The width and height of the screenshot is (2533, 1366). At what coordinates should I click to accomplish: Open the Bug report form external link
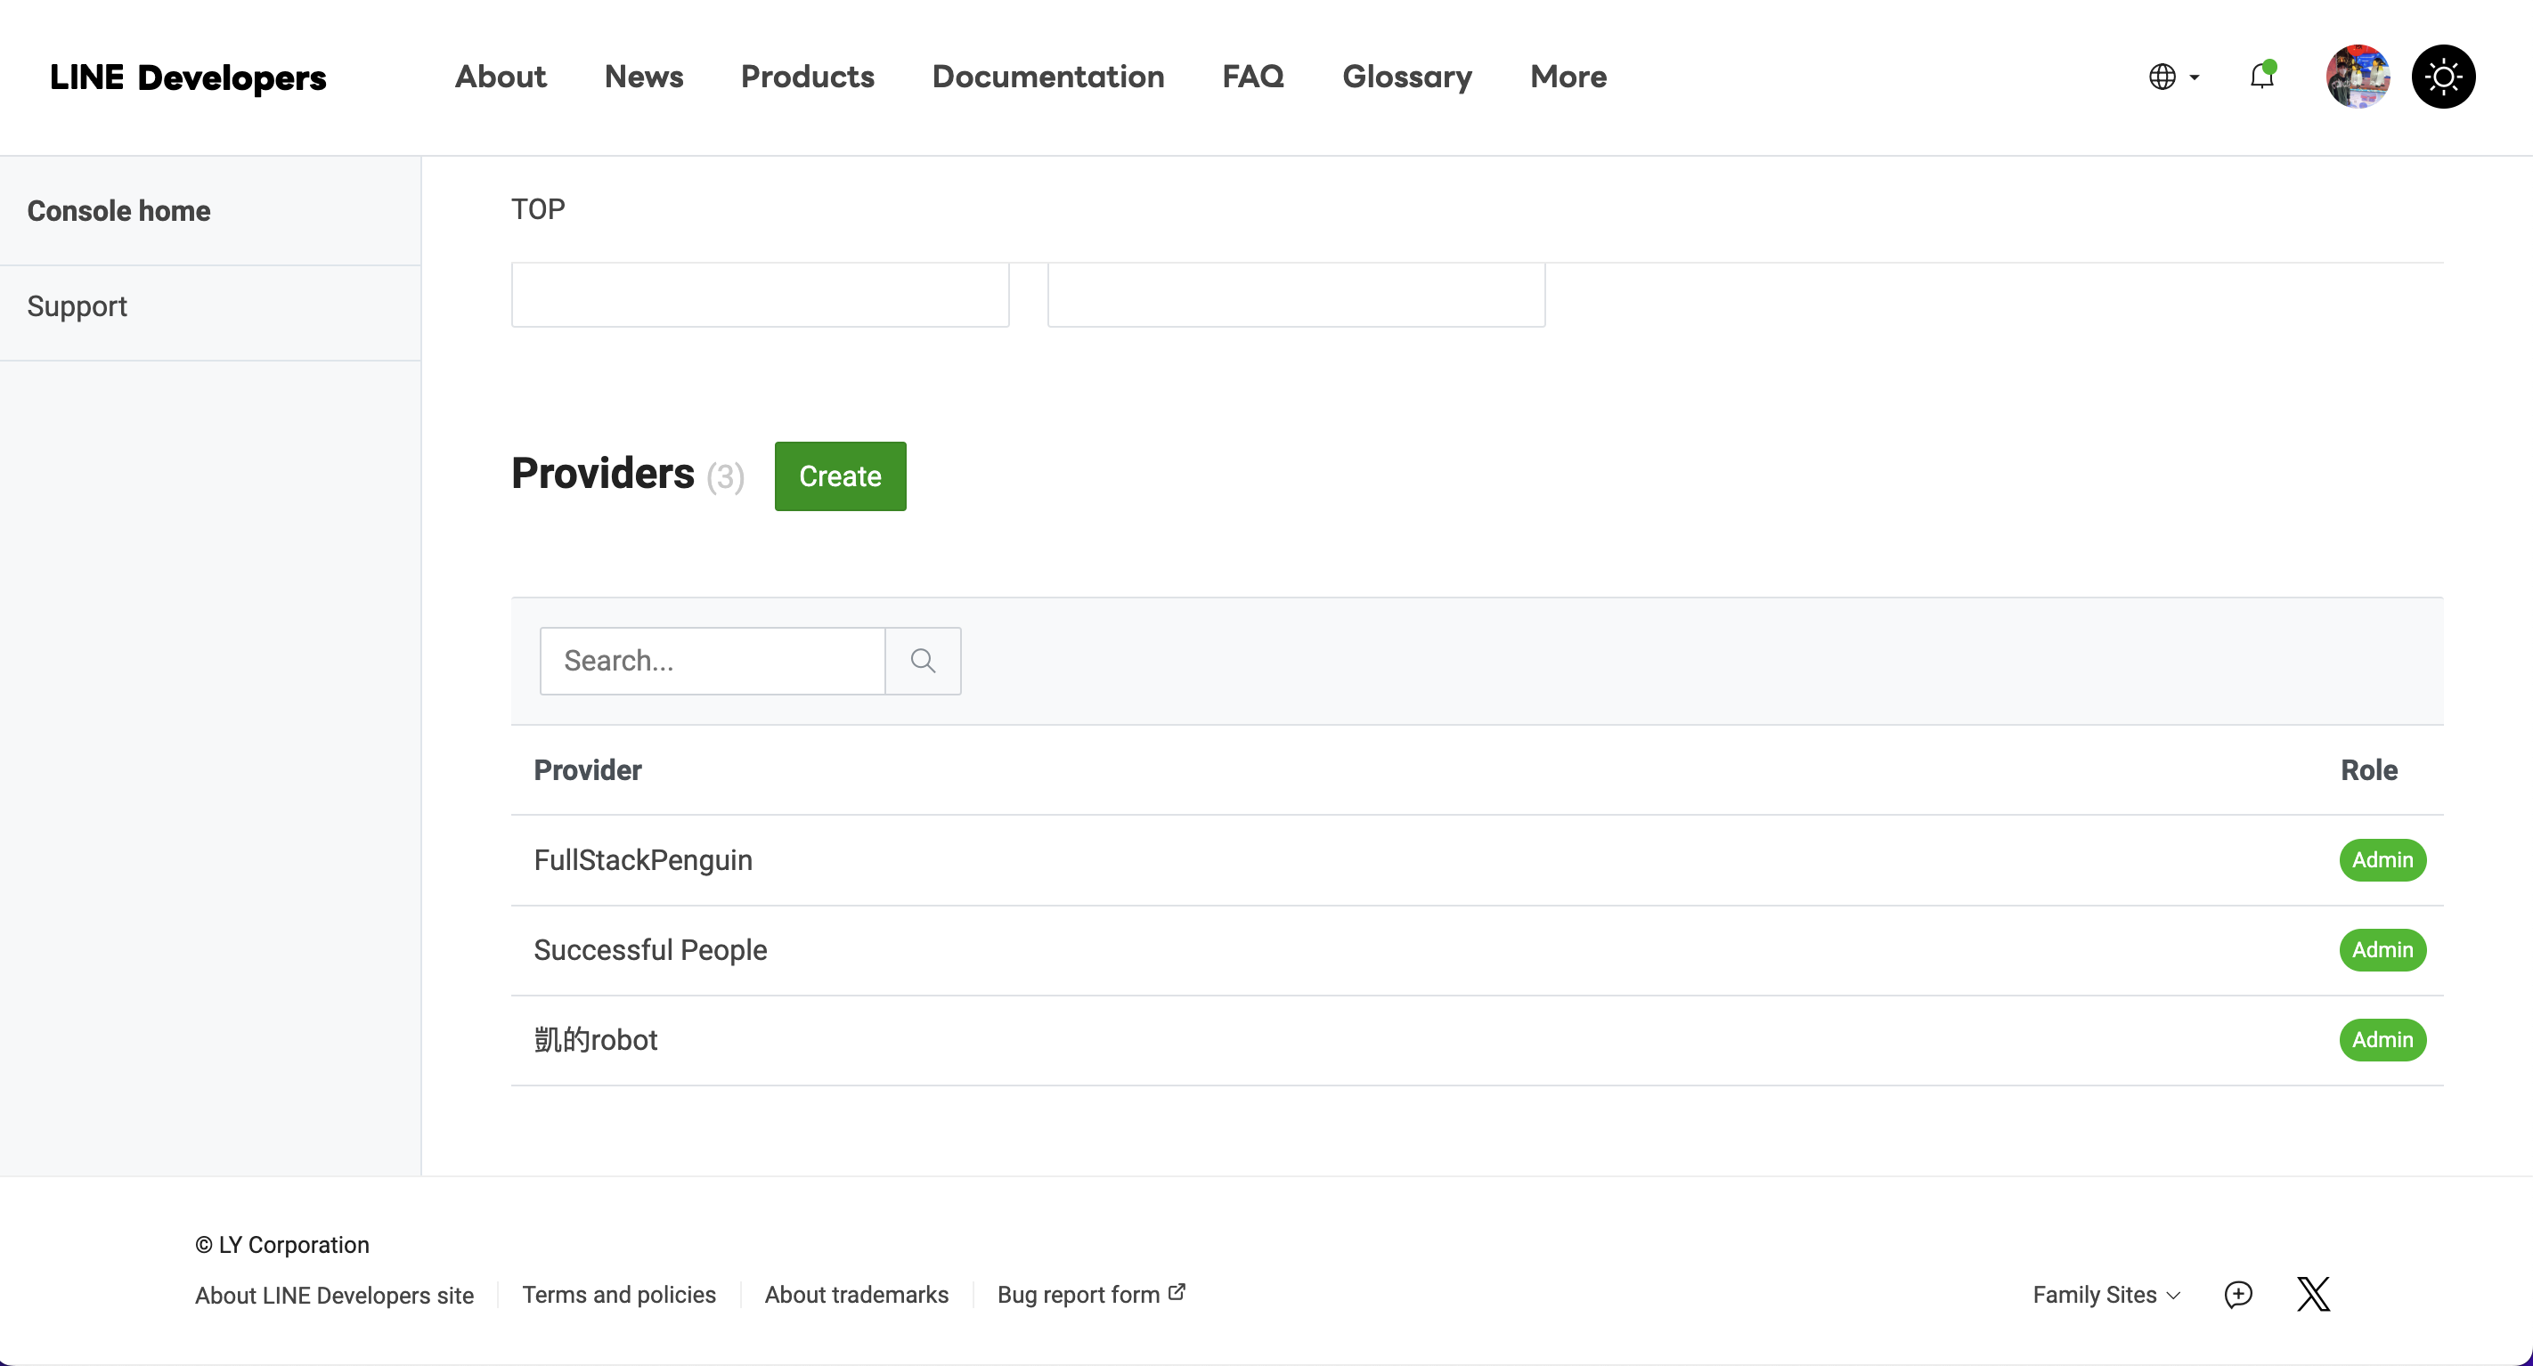pos(1090,1294)
